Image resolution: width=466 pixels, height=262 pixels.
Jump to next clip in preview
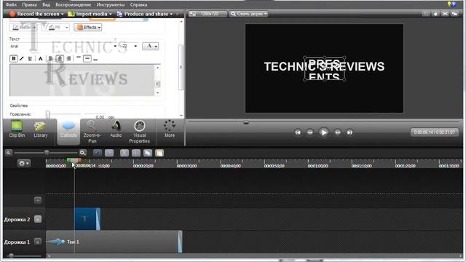(x=349, y=132)
